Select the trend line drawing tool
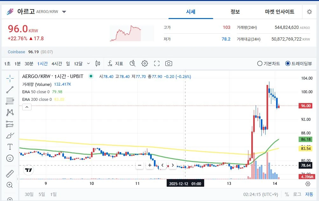 pos(10,90)
